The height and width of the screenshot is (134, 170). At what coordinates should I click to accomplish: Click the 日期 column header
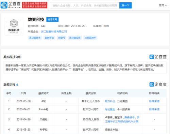(23, 93)
